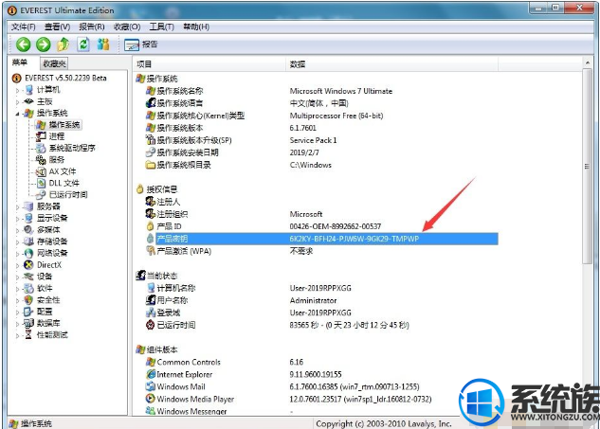Expand the 多媒体 tree node
The height and width of the screenshot is (429, 600).
point(17,230)
